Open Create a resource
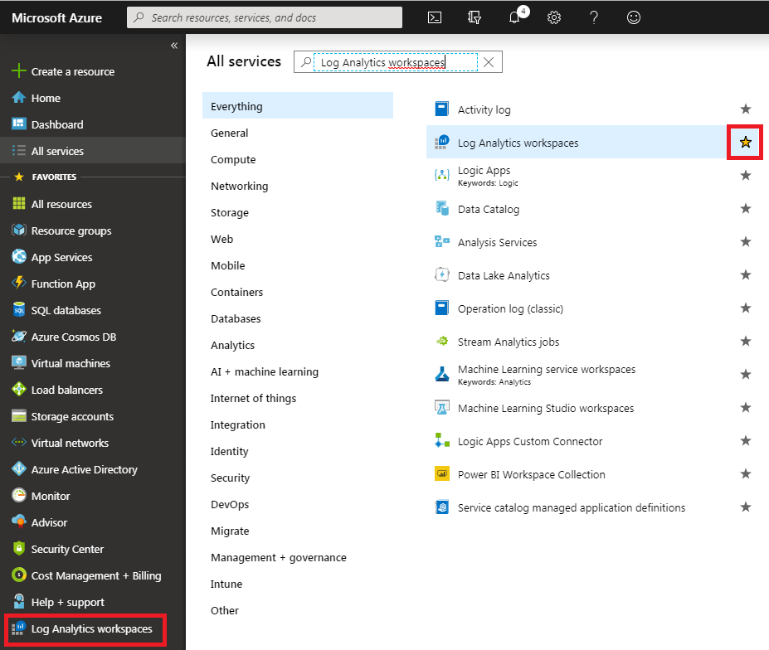Image resolution: width=769 pixels, height=650 pixels. pyautogui.click(x=72, y=71)
